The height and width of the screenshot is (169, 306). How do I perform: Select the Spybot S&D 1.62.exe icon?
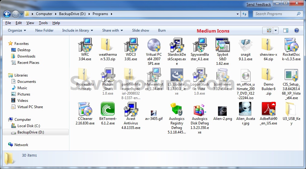[222, 45]
